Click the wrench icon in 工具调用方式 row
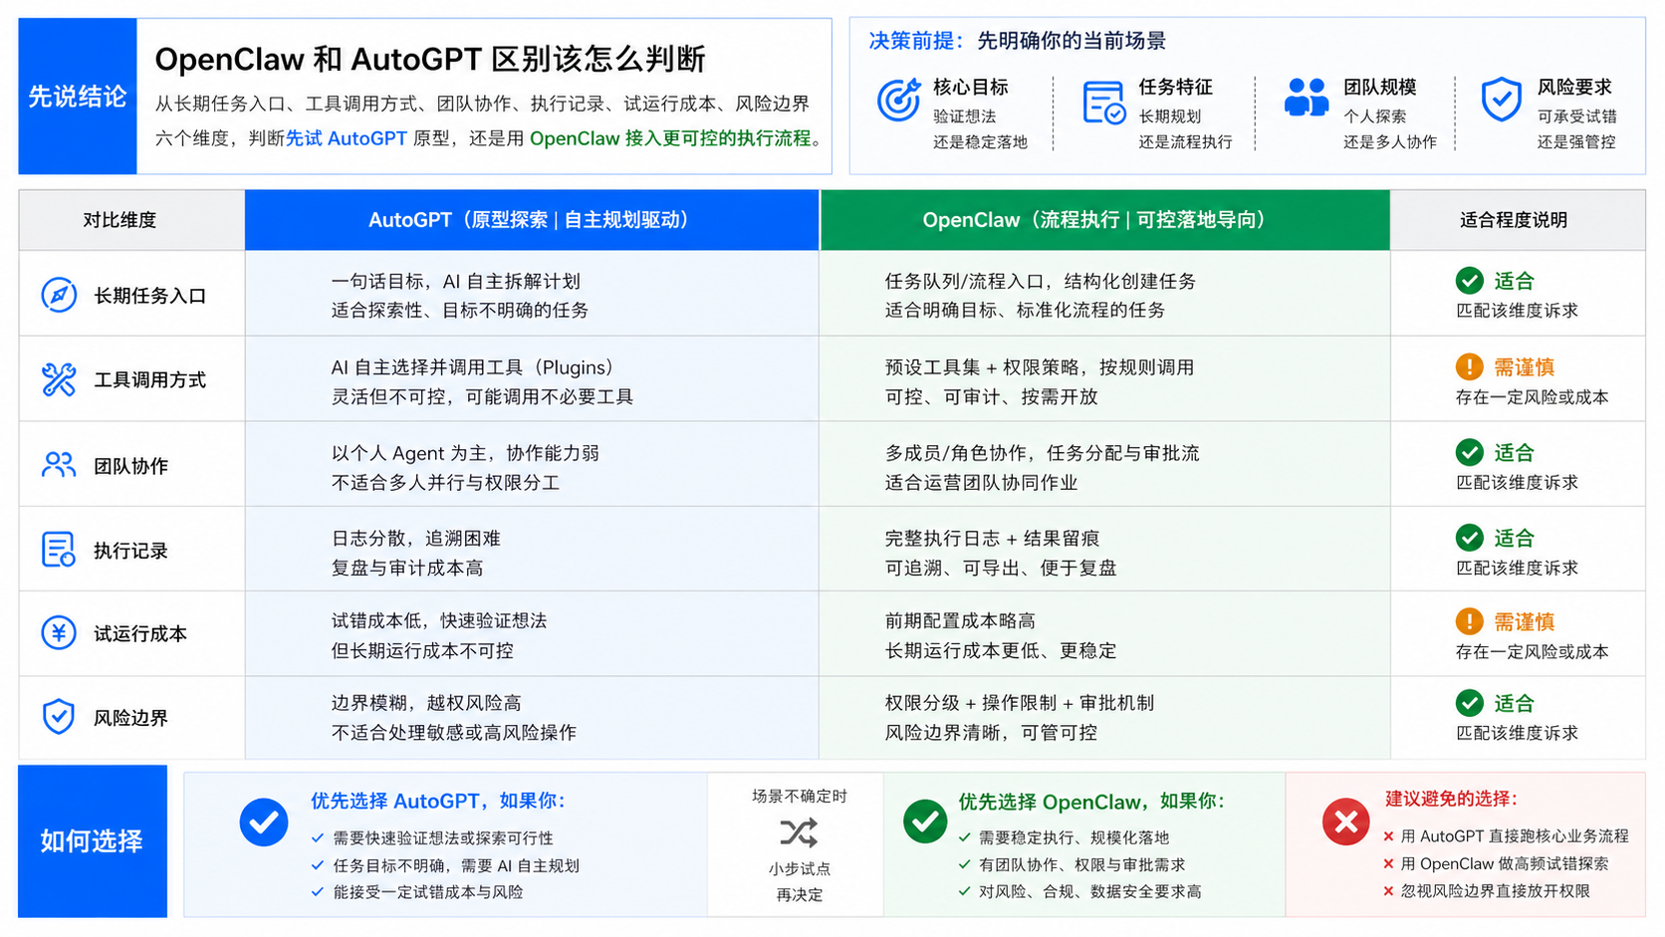The height and width of the screenshot is (937, 1665). coord(59,379)
